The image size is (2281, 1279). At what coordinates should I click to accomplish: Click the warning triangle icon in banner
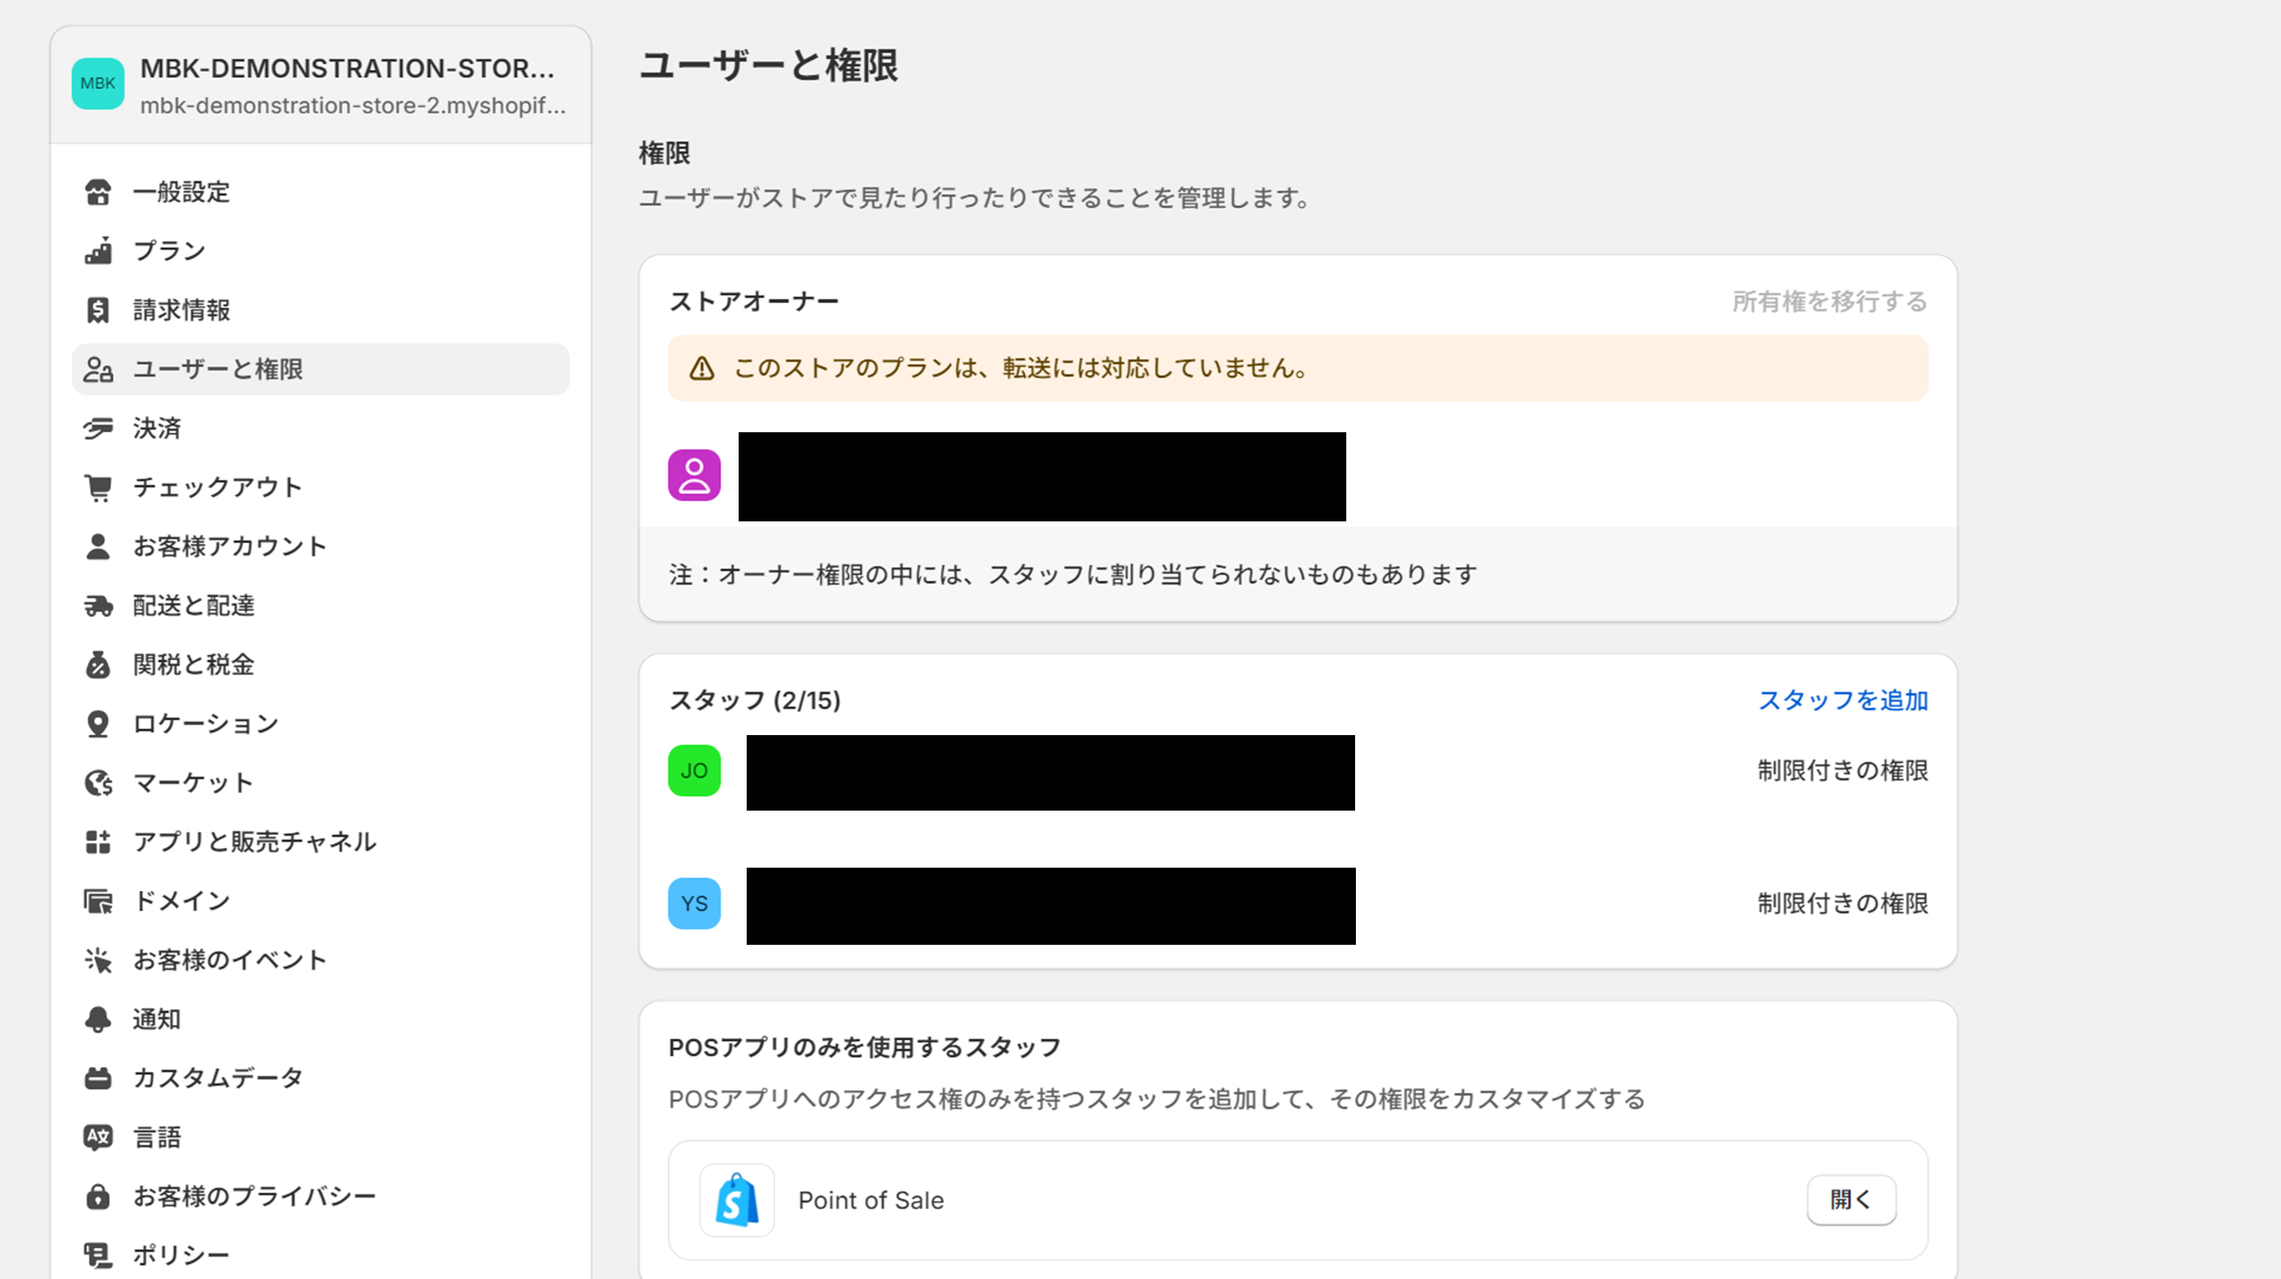(x=702, y=368)
